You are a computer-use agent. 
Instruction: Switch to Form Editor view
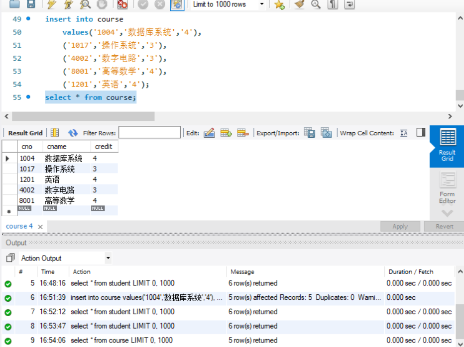tap(447, 188)
